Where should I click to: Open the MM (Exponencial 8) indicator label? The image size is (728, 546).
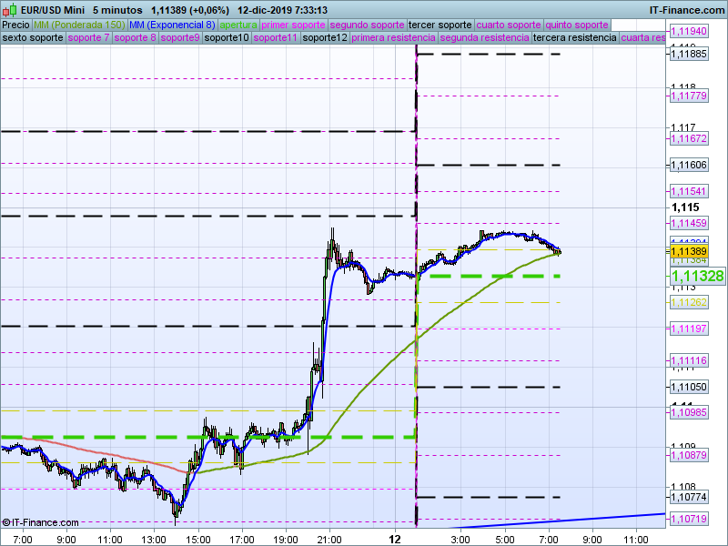pos(172,25)
